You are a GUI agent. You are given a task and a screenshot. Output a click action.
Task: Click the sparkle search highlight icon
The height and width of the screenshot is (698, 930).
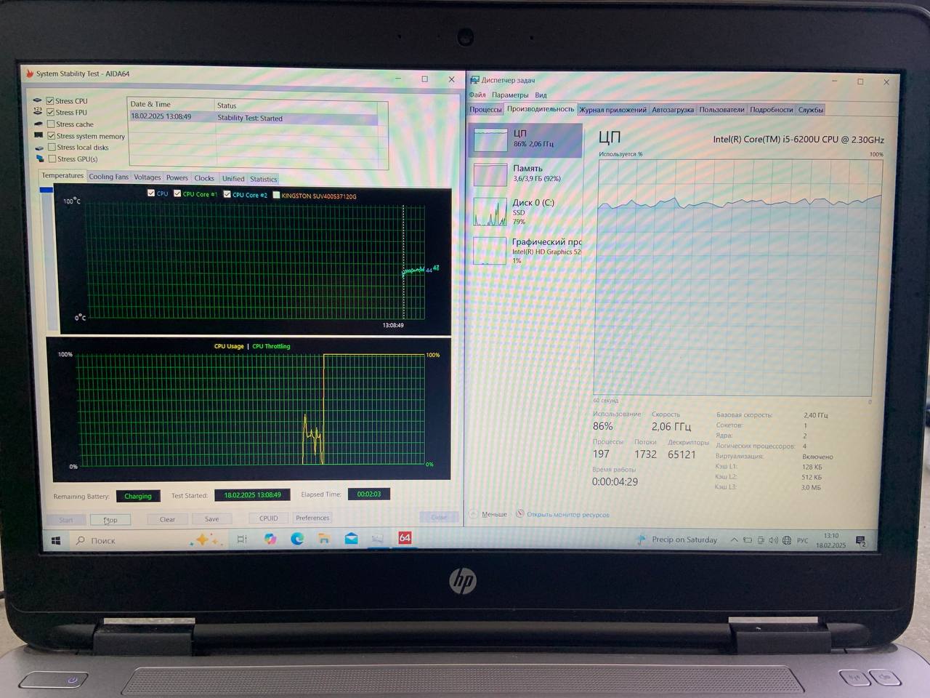click(205, 539)
